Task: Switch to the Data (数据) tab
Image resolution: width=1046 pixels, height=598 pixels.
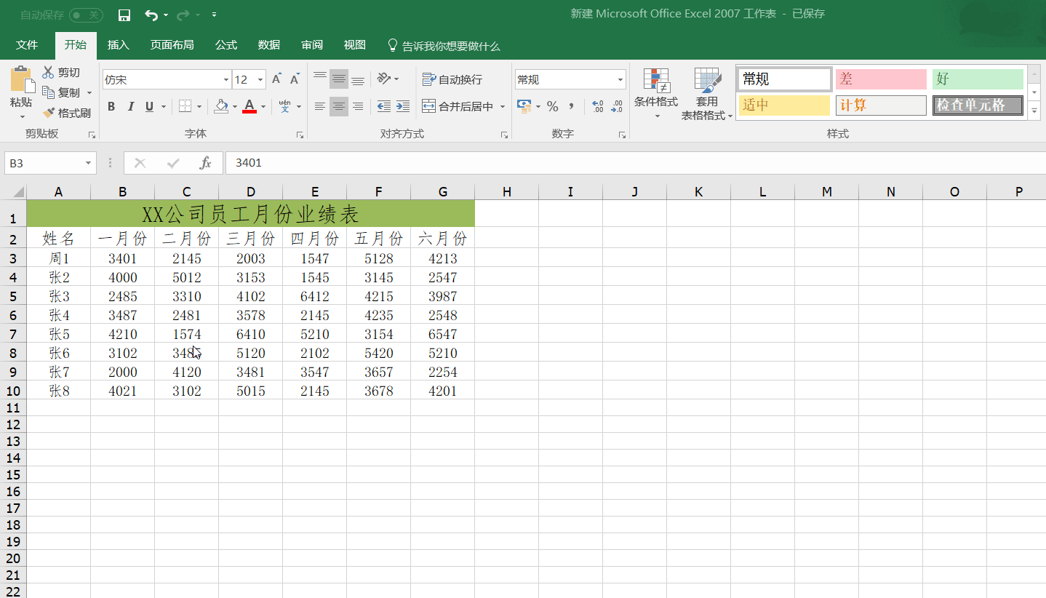Action: [269, 45]
